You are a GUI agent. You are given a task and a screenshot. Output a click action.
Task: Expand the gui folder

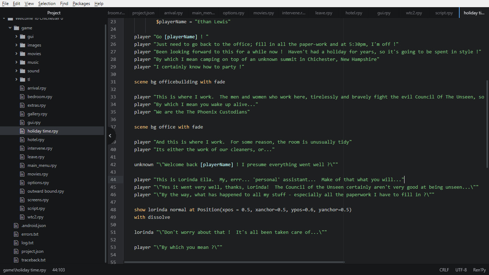pyautogui.click(x=16, y=36)
